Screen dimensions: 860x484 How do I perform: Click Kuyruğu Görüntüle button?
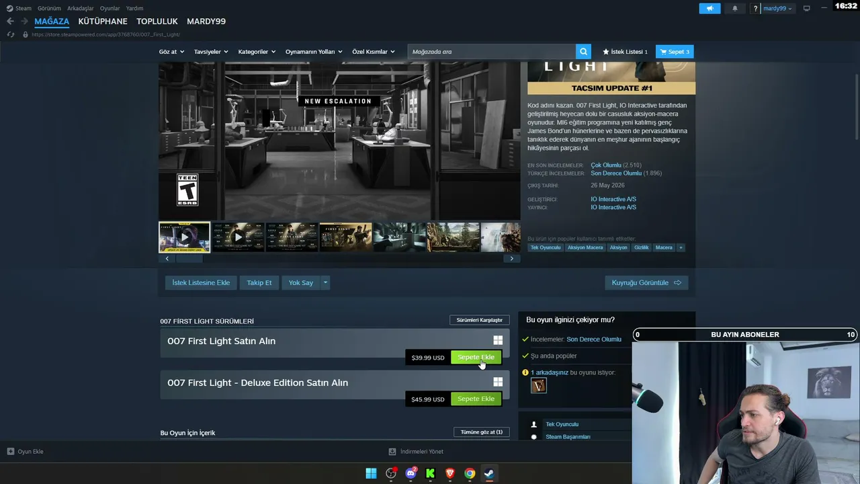(x=646, y=282)
